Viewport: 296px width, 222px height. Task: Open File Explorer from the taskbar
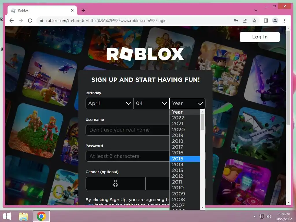pyautogui.click(x=23, y=216)
